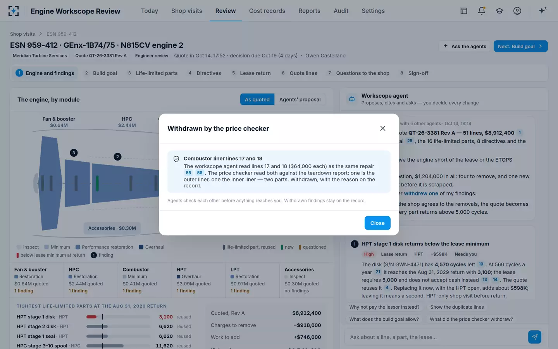Switch the engine view to As quoted

coord(257,100)
